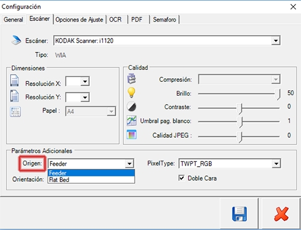Open the Papel A4 dropdown

click(x=111, y=111)
